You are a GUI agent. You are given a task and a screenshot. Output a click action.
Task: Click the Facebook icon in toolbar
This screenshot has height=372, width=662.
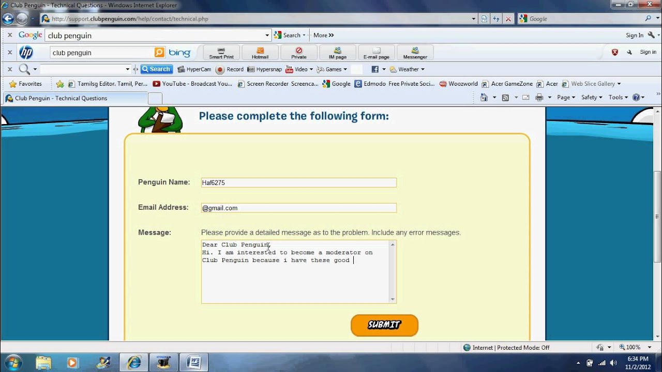coord(375,69)
